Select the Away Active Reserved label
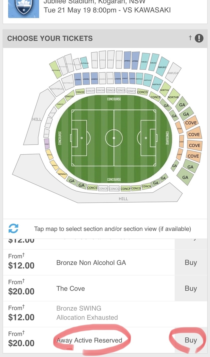 pos(89,340)
